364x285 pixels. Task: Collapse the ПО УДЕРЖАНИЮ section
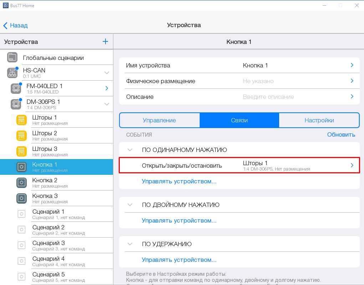[130, 244]
